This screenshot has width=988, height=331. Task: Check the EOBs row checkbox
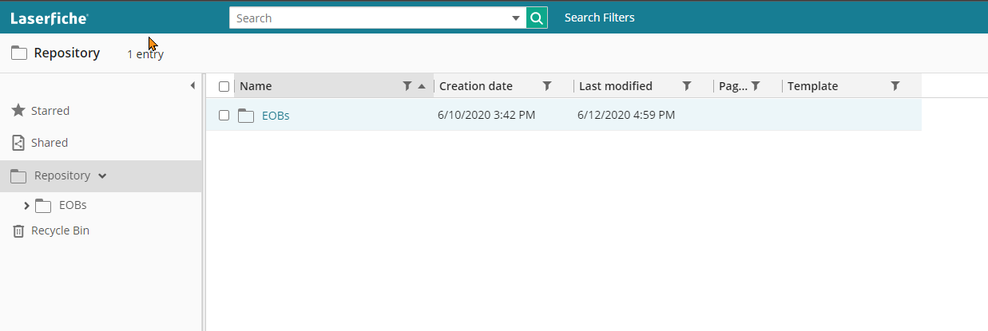(x=224, y=115)
